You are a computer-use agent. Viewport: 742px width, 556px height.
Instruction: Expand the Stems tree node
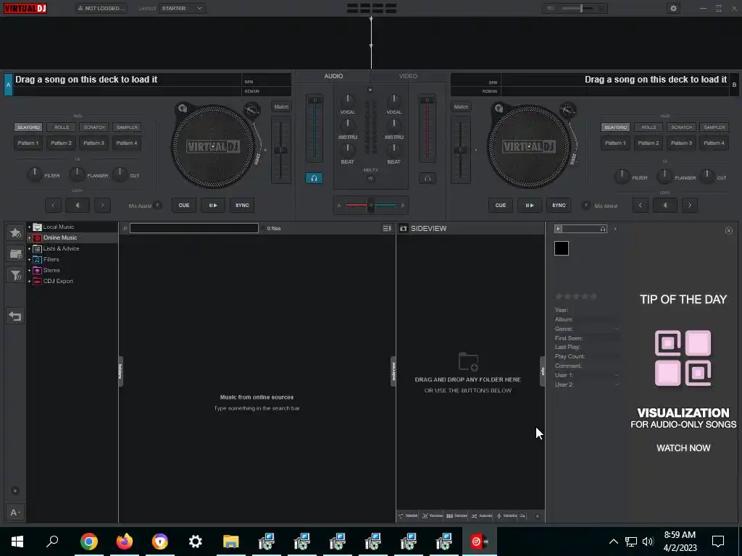tap(29, 271)
